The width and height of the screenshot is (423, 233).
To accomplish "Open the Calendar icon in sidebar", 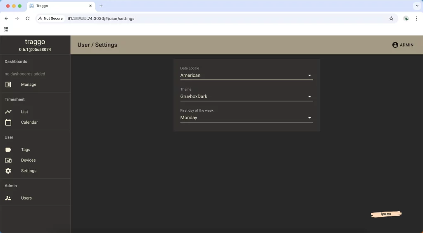I will (8, 122).
